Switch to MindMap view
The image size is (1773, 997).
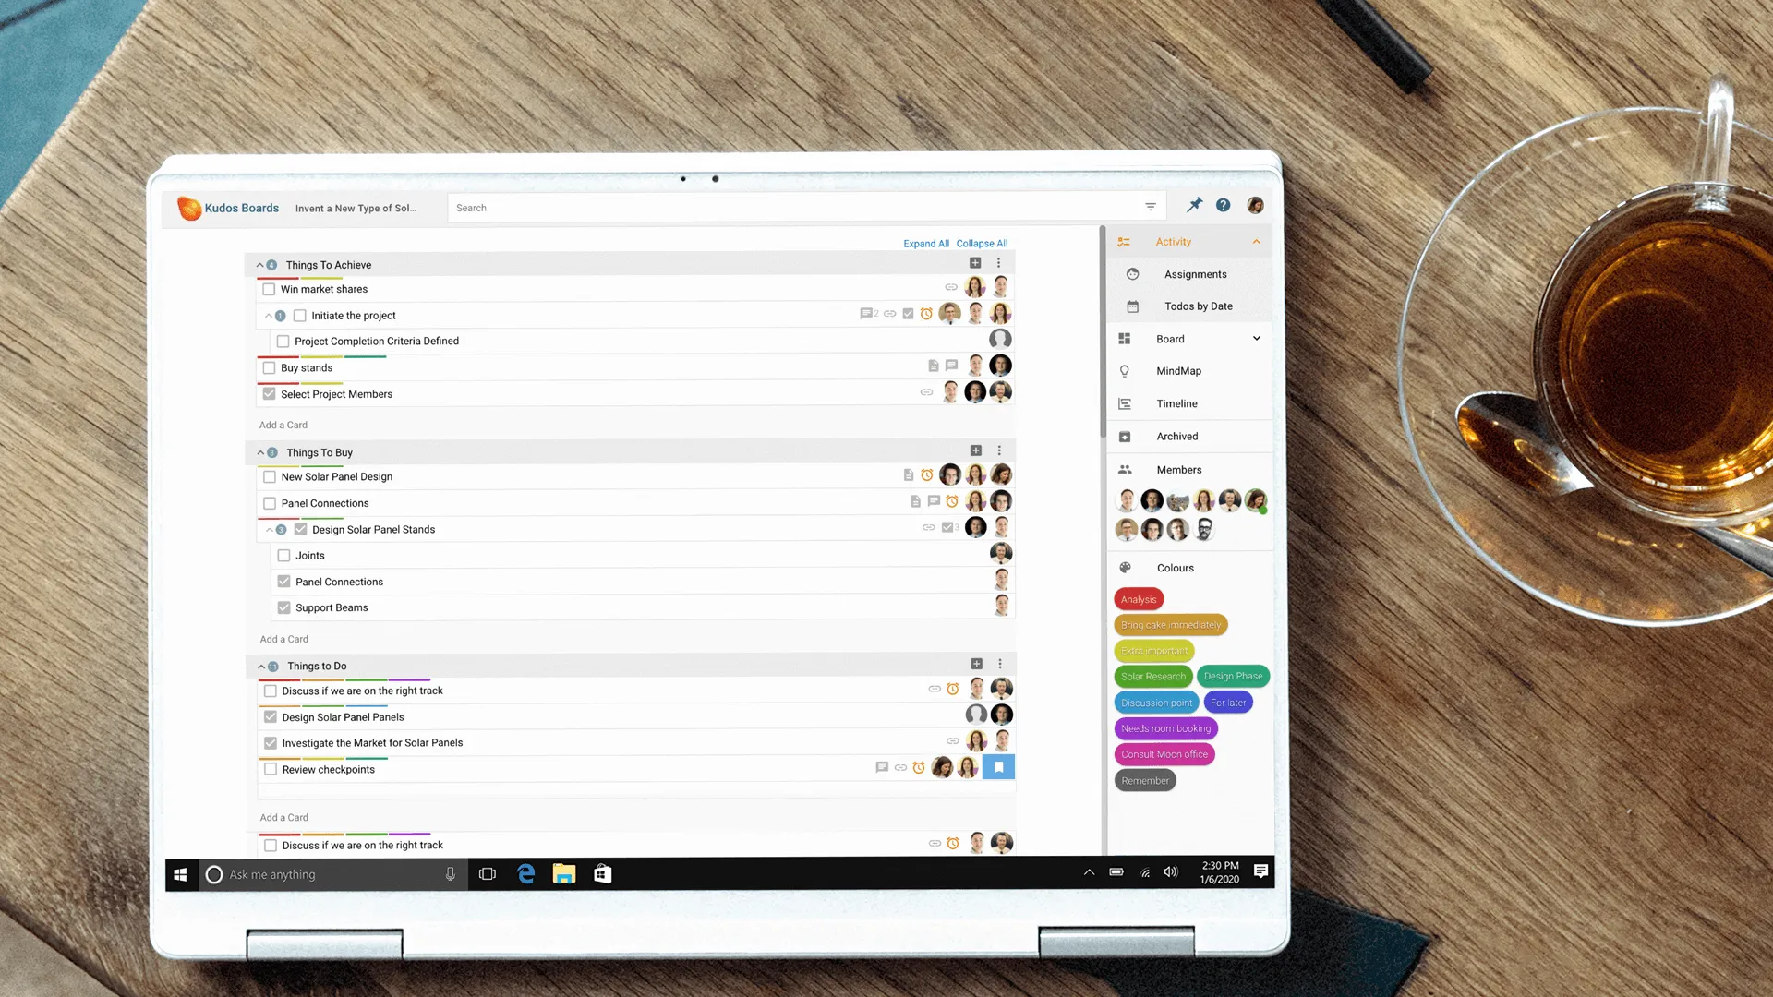click(x=1179, y=371)
